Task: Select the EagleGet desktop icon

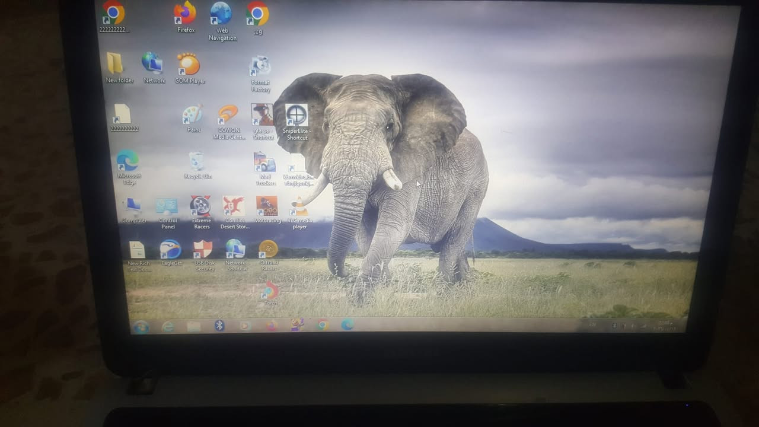Action: 171,253
